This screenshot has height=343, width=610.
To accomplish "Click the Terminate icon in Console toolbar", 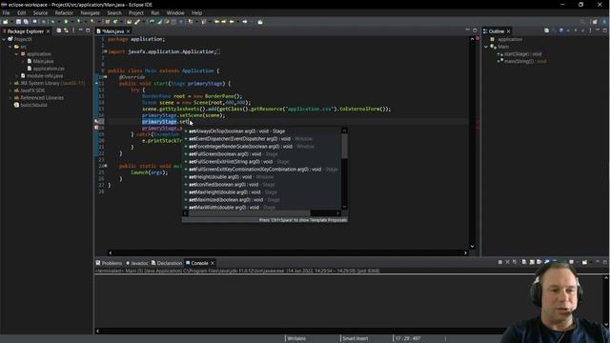I will 499,262.
